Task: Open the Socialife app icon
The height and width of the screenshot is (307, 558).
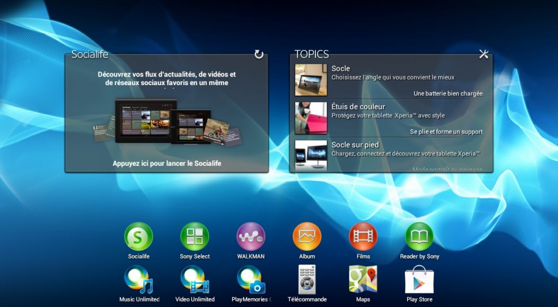Action: [138, 237]
